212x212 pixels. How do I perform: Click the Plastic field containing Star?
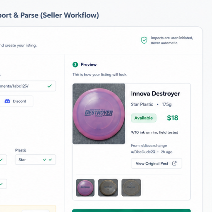[35, 160]
